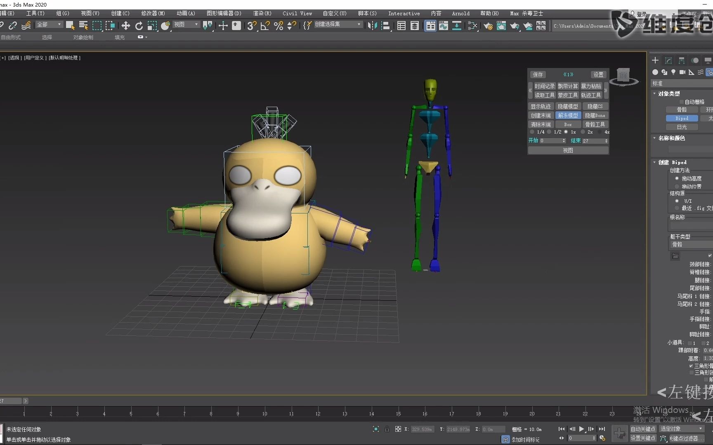Image resolution: width=713 pixels, height=445 pixels.
Task: Toggle the Percent Snap icon
Action: 279,26
